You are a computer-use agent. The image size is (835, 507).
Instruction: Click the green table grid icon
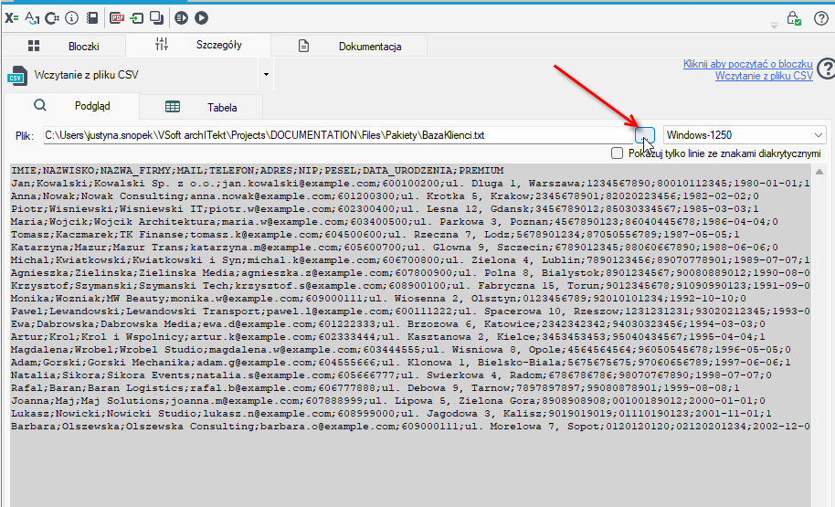173,107
